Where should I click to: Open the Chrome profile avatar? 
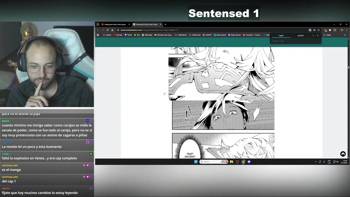click(x=342, y=30)
